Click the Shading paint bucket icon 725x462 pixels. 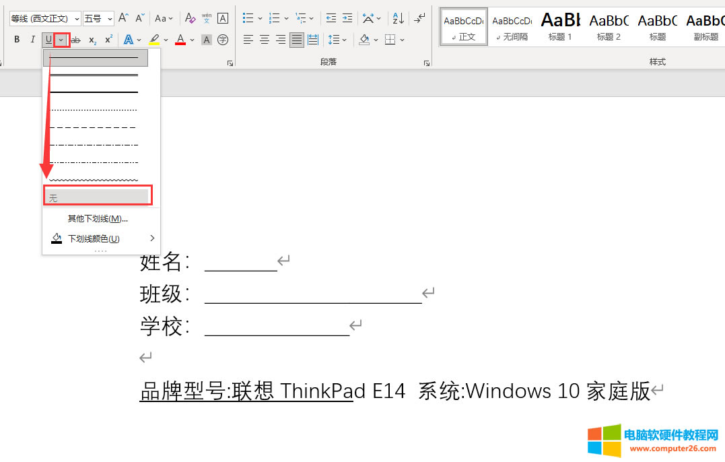click(x=364, y=40)
